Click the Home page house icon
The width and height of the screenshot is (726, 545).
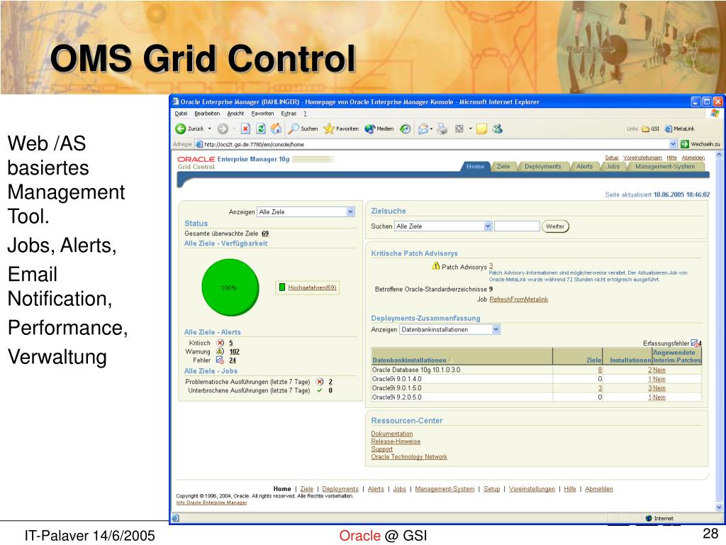pyautogui.click(x=276, y=129)
